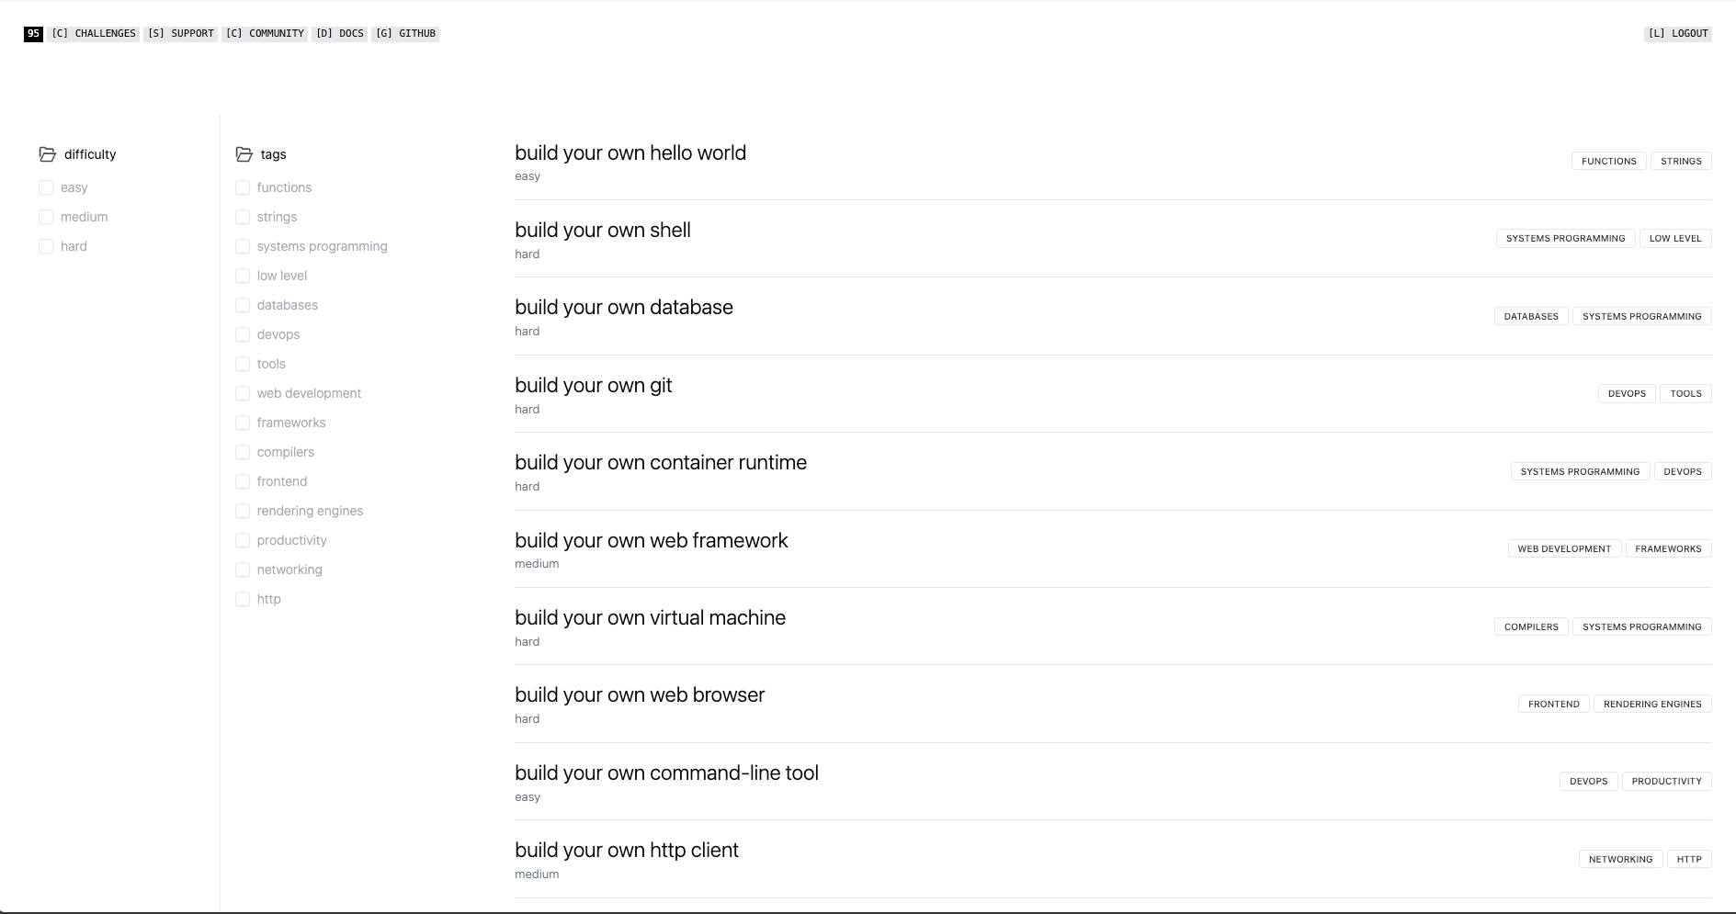Click the 95 logo badge
This screenshot has width=1736, height=914.
pos(33,34)
